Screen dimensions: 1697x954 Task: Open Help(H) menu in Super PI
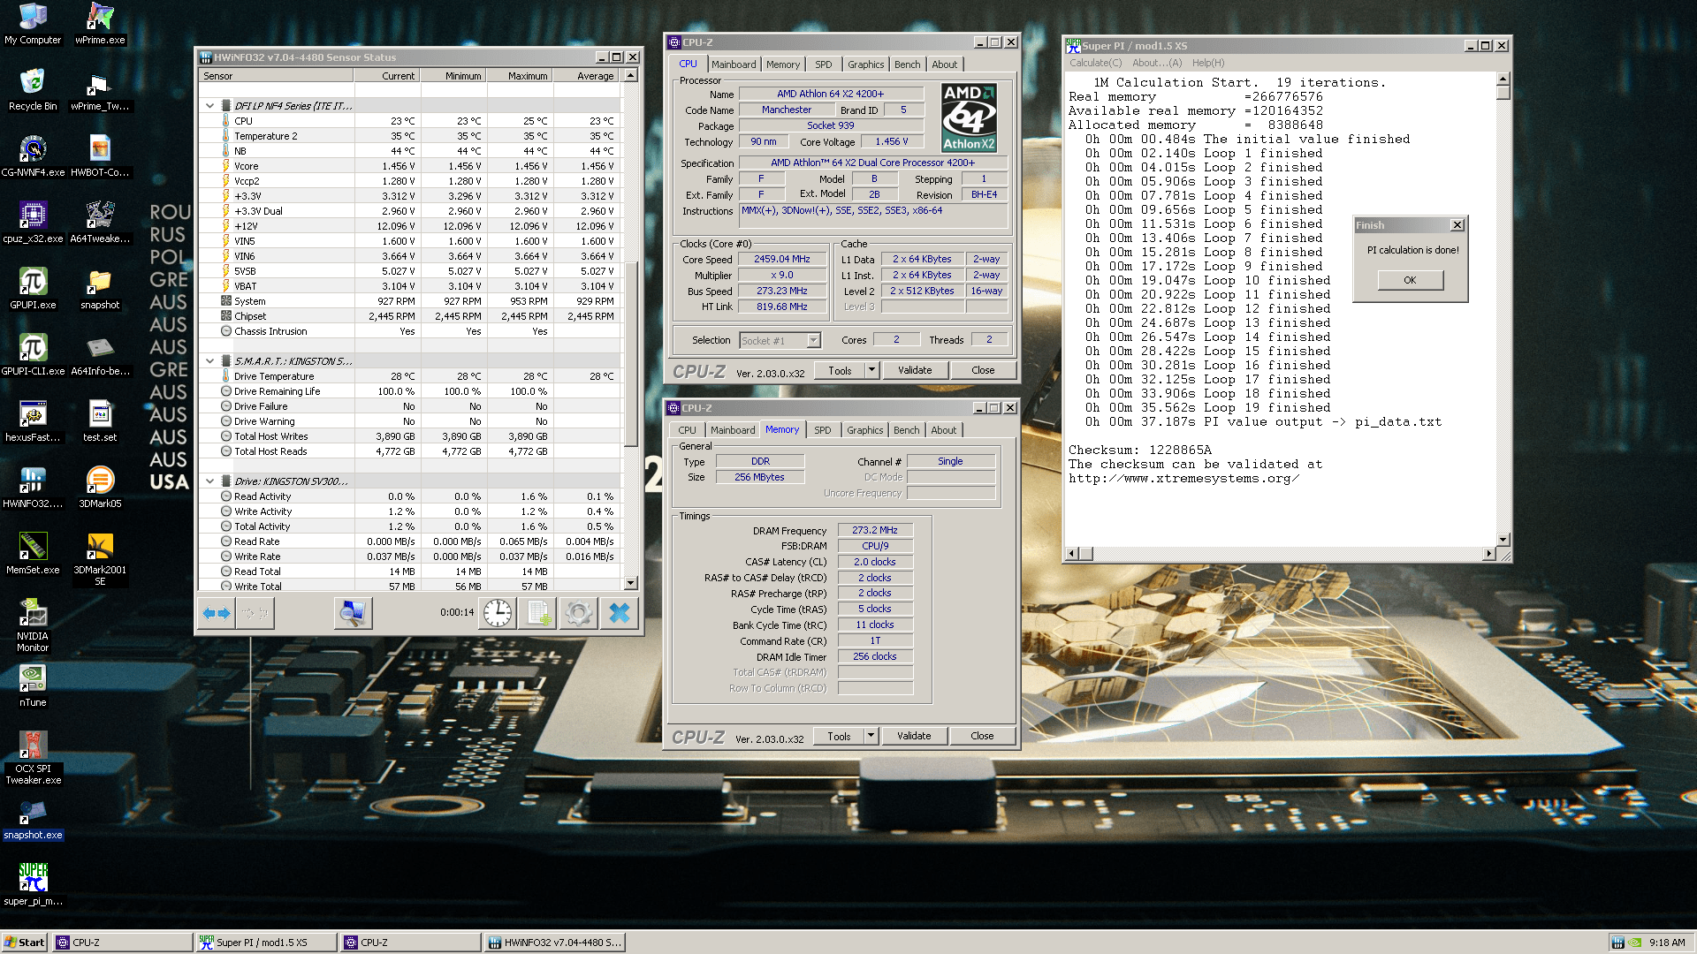tap(1208, 63)
